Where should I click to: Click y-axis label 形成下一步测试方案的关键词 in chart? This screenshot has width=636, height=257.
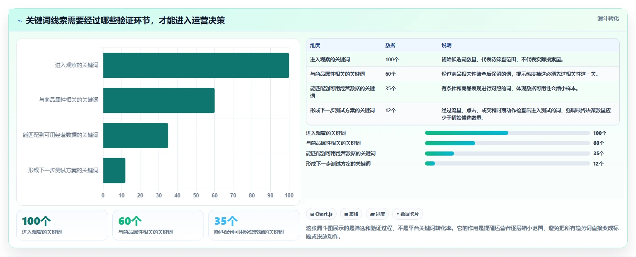(x=63, y=170)
